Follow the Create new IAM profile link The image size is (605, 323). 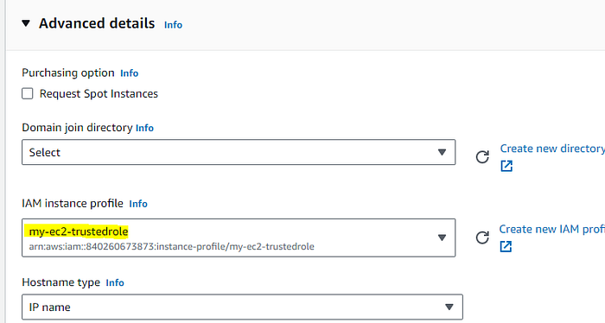pyautogui.click(x=551, y=230)
